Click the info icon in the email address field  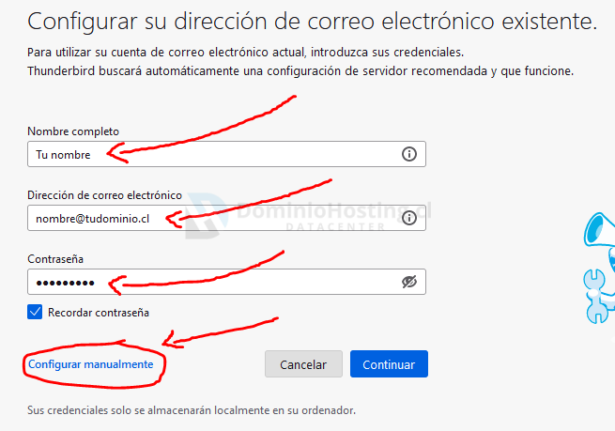coord(409,218)
